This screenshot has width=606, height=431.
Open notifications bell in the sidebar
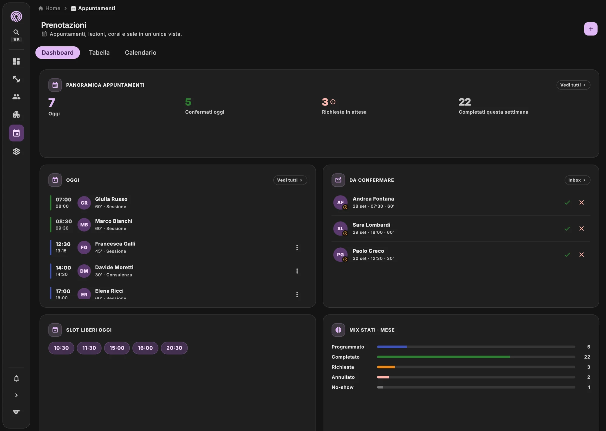(16, 378)
